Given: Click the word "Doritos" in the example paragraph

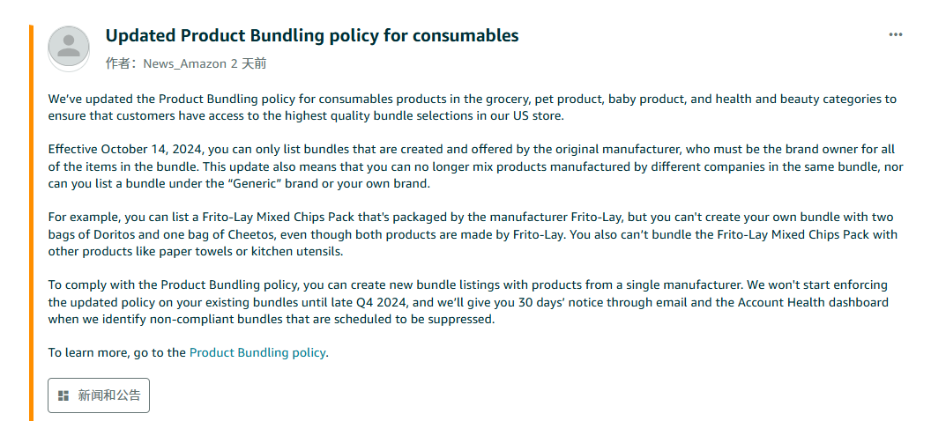Looking at the screenshot, I should tap(114, 234).
